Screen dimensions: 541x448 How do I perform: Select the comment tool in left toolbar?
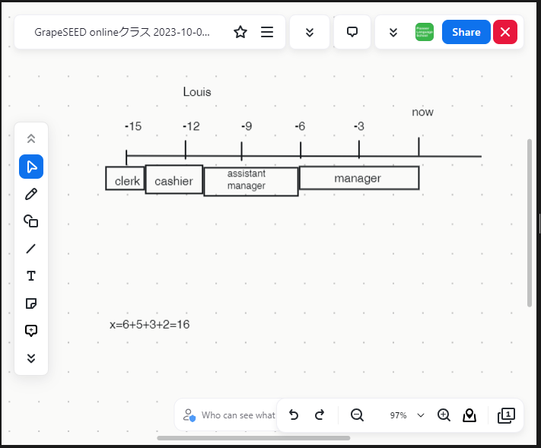31,331
